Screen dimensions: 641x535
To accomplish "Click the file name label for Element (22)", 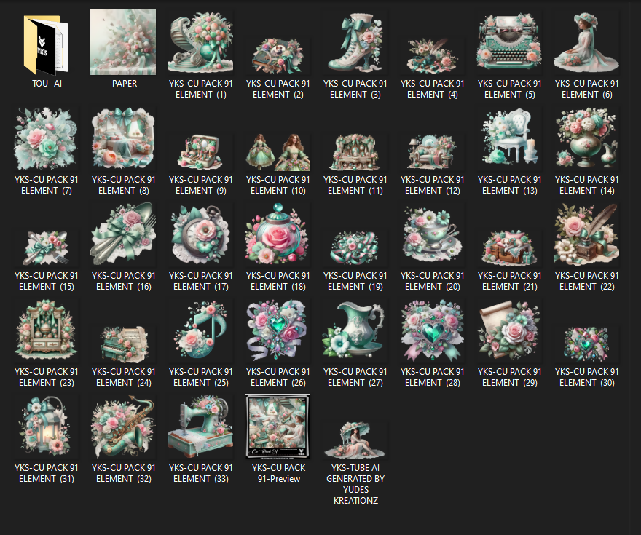I will [x=586, y=281].
